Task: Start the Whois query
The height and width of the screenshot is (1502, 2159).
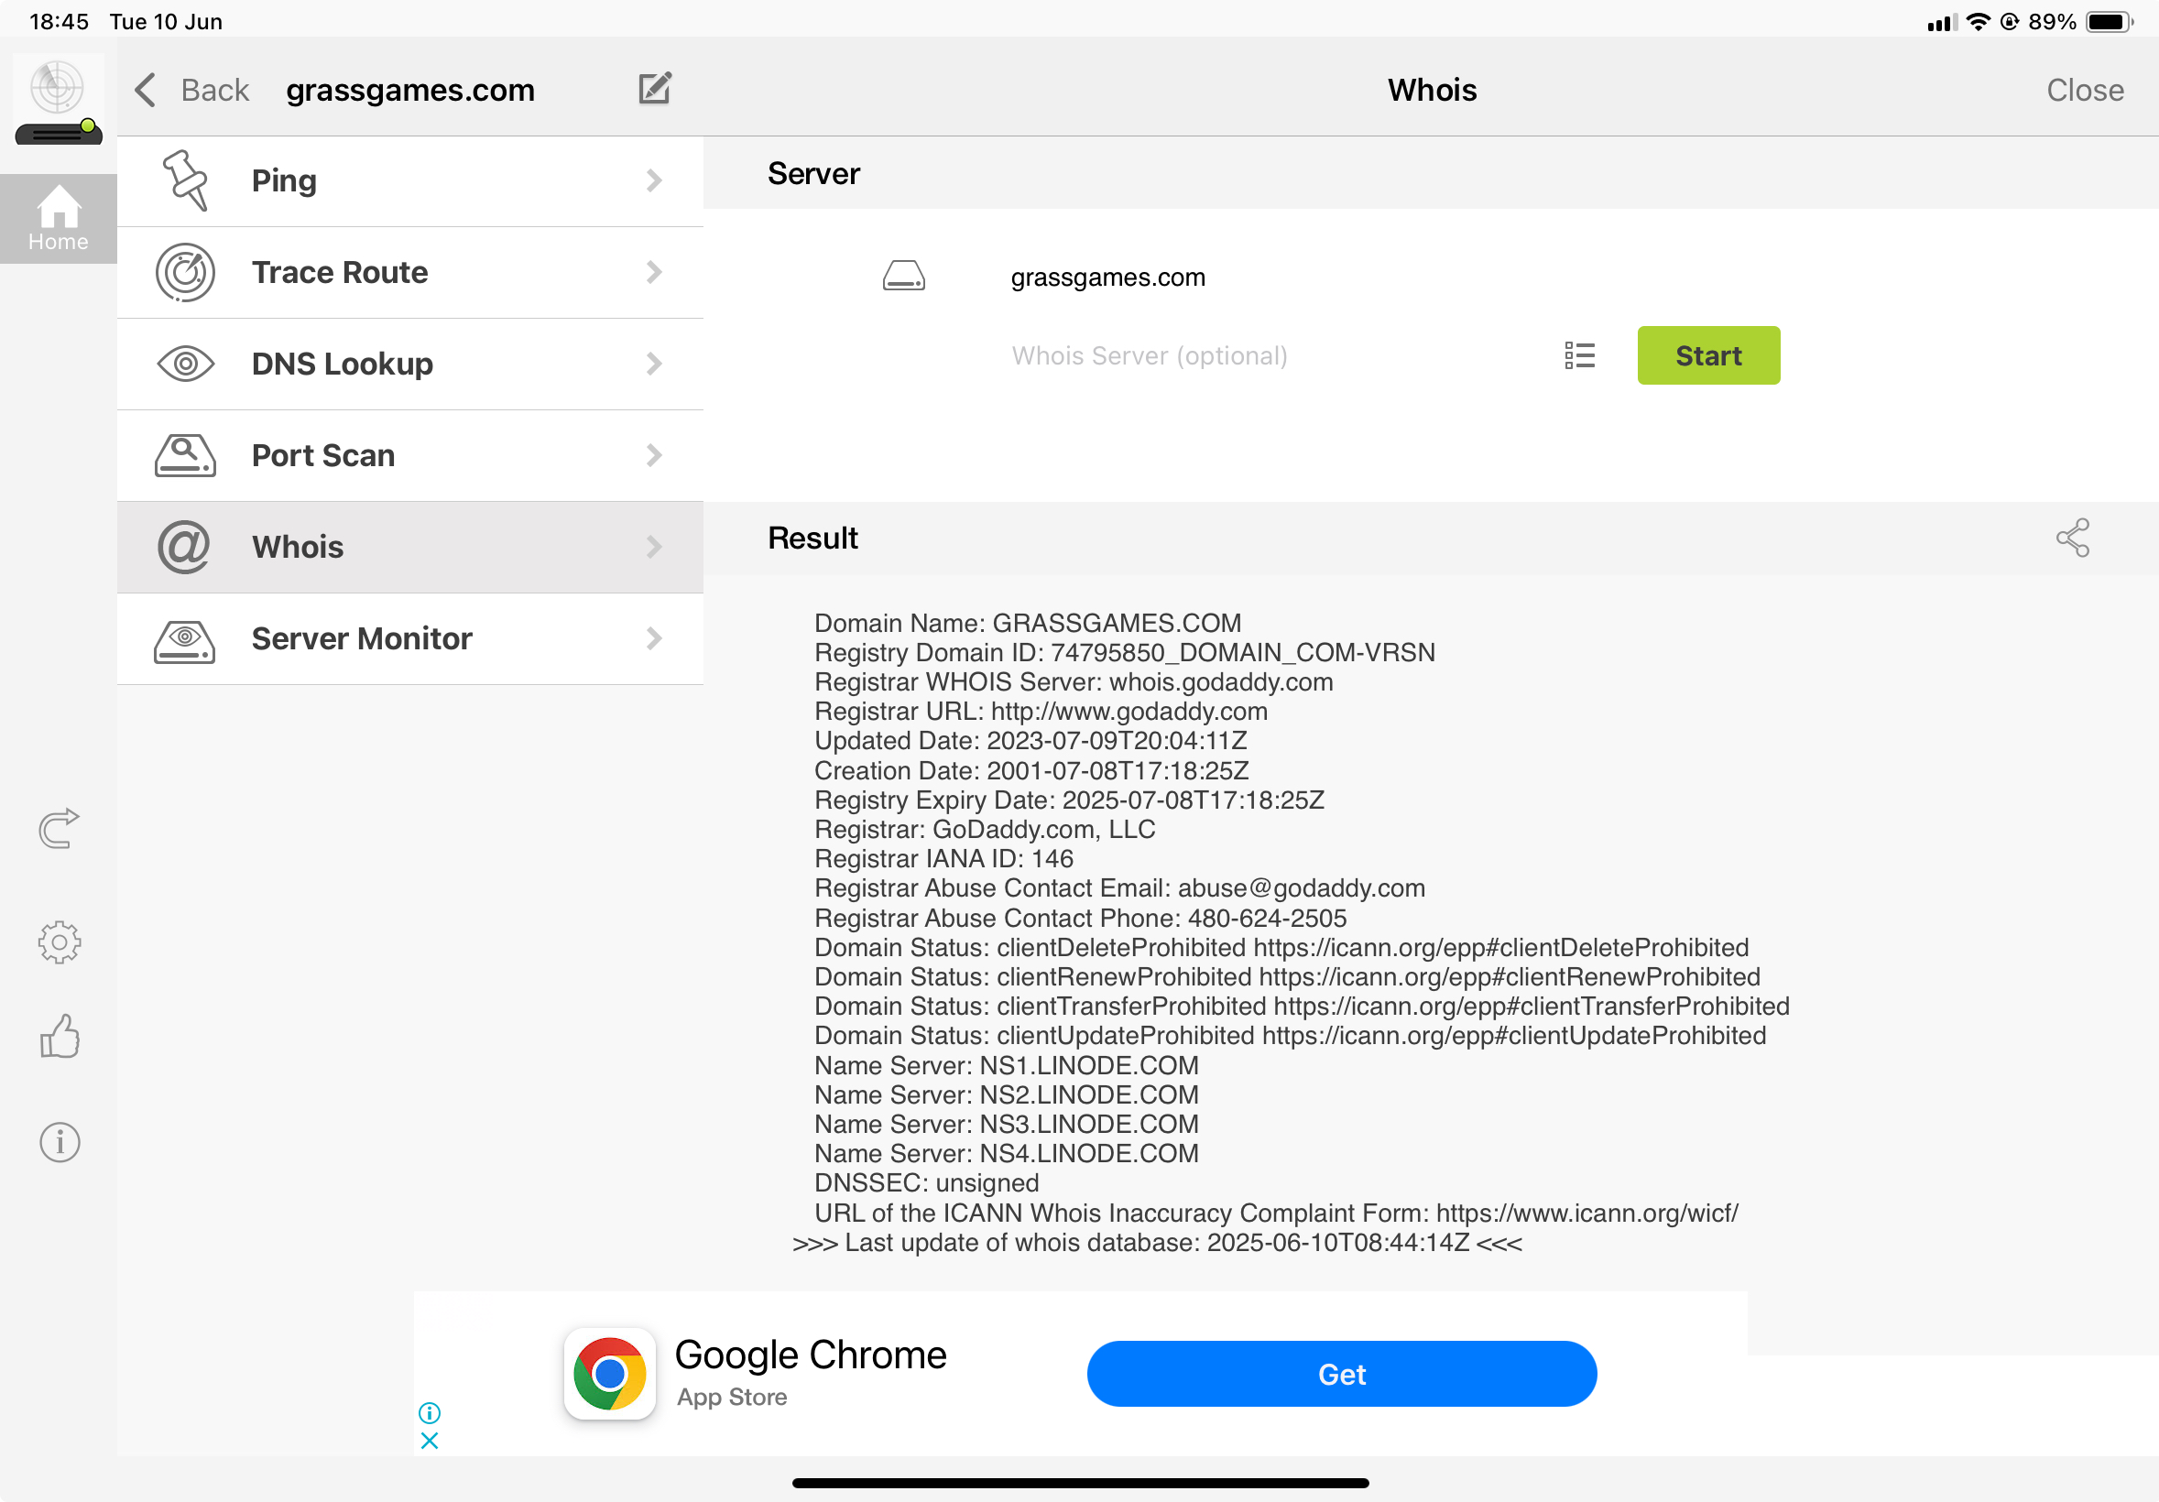Action: (1708, 355)
